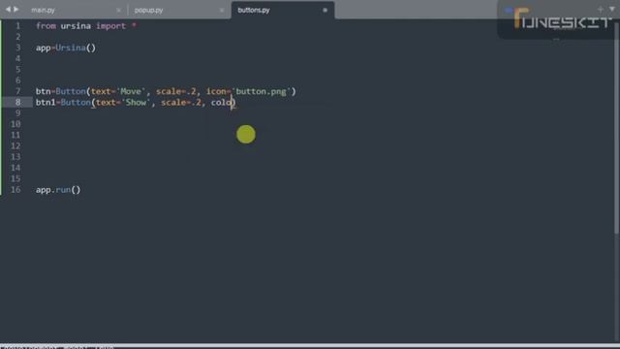Switch to the main.py tab
This screenshot has width=620, height=349.
click(43, 11)
